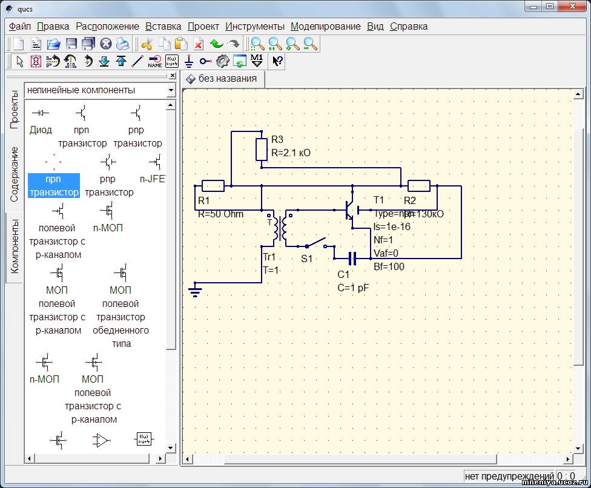
Task: Zoom in with the plus magnifier
Action: pos(292,44)
